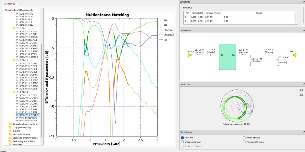Undock the Circuit view panel
The width and height of the screenshot is (305, 152).
pos(304,31)
